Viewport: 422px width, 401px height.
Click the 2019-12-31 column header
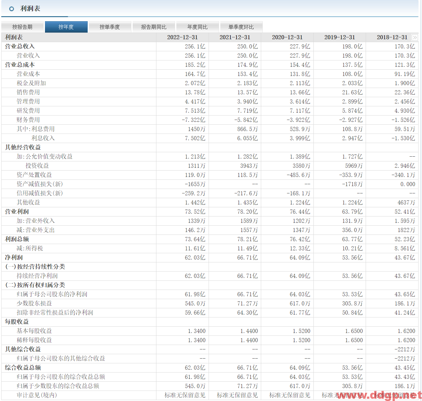pyautogui.click(x=340, y=37)
